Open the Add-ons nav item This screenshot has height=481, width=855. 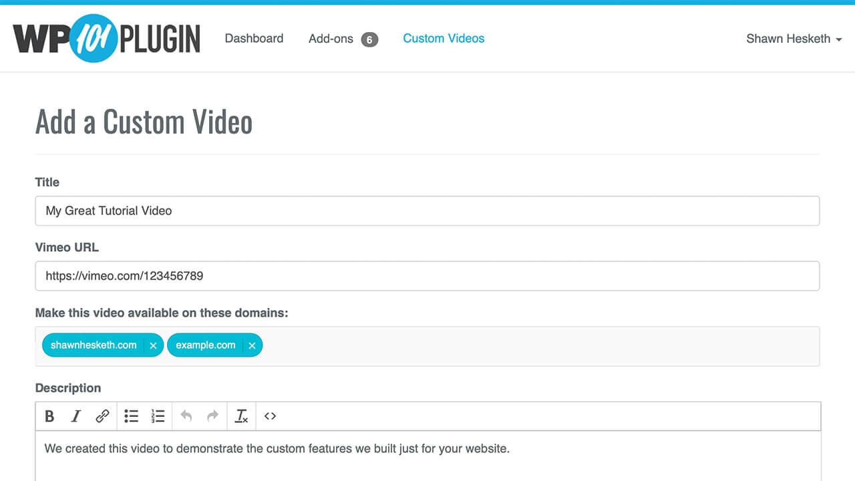coord(331,39)
